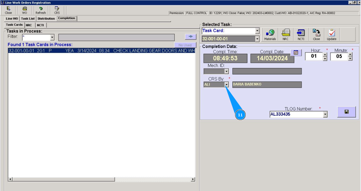Image resolution: width=361 pixels, height=191 pixels.
Task: Expand the CRS By dropdown
Action: pos(227,85)
